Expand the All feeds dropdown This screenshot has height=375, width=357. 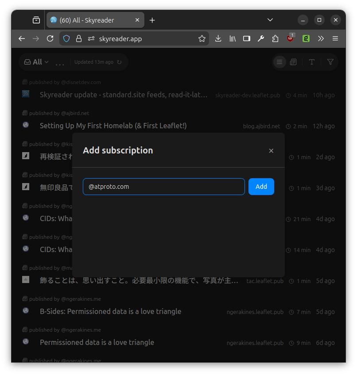37,62
